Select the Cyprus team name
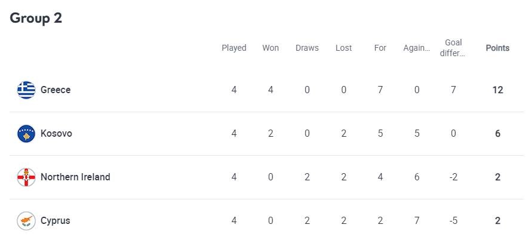The width and height of the screenshot is (532, 246). 55,221
